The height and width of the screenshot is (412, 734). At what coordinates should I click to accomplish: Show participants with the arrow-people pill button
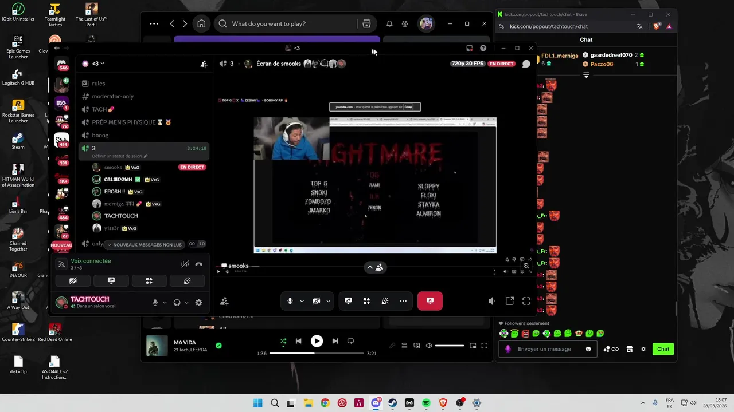click(375, 267)
